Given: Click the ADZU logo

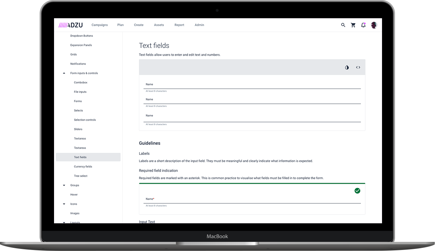Looking at the screenshot, I should click(x=71, y=25).
